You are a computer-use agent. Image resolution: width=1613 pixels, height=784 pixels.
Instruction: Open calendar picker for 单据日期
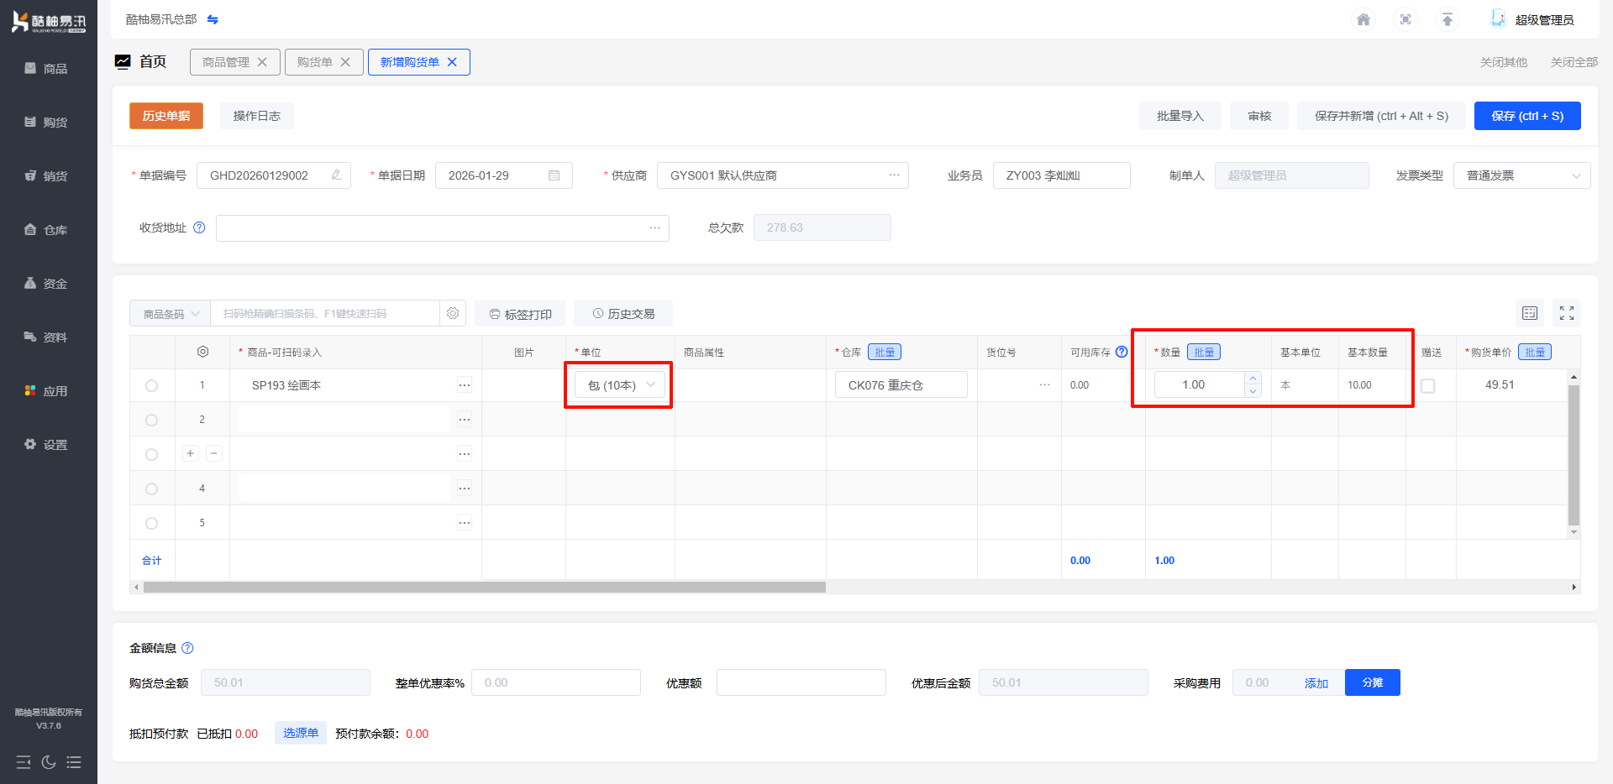coord(554,175)
